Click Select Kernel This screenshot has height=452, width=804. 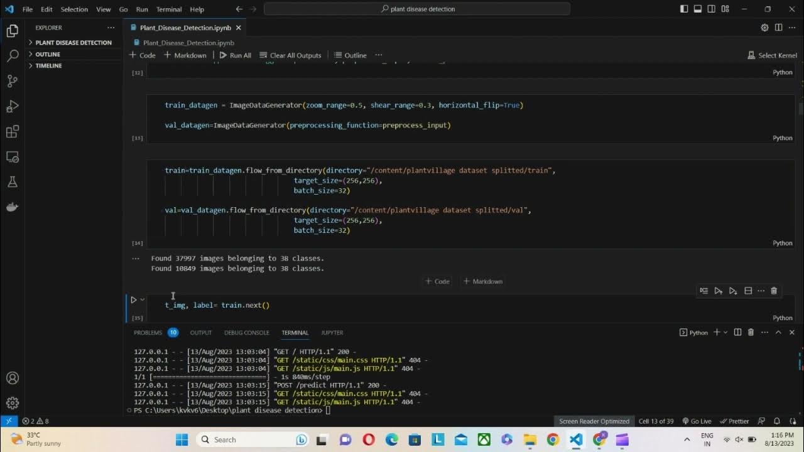[x=772, y=55]
